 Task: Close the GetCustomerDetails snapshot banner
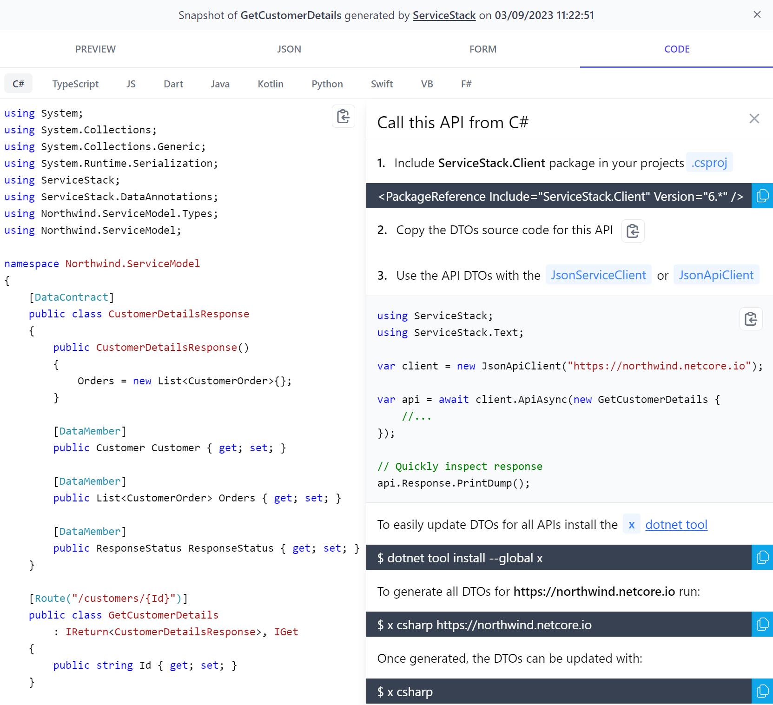coord(757,15)
